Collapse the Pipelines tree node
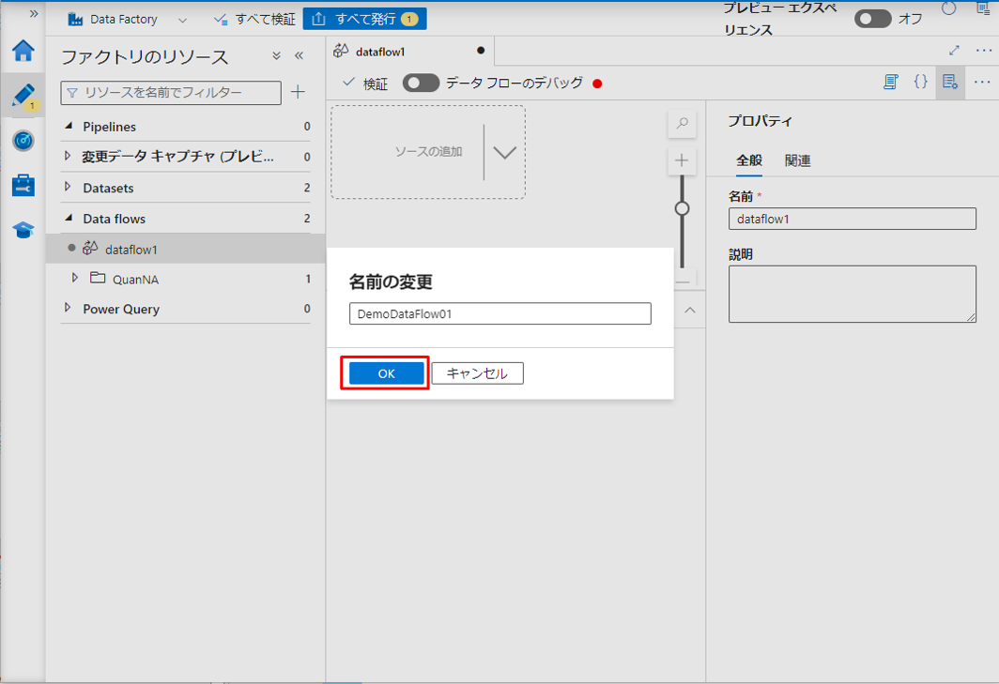The width and height of the screenshot is (999, 684). click(x=68, y=127)
